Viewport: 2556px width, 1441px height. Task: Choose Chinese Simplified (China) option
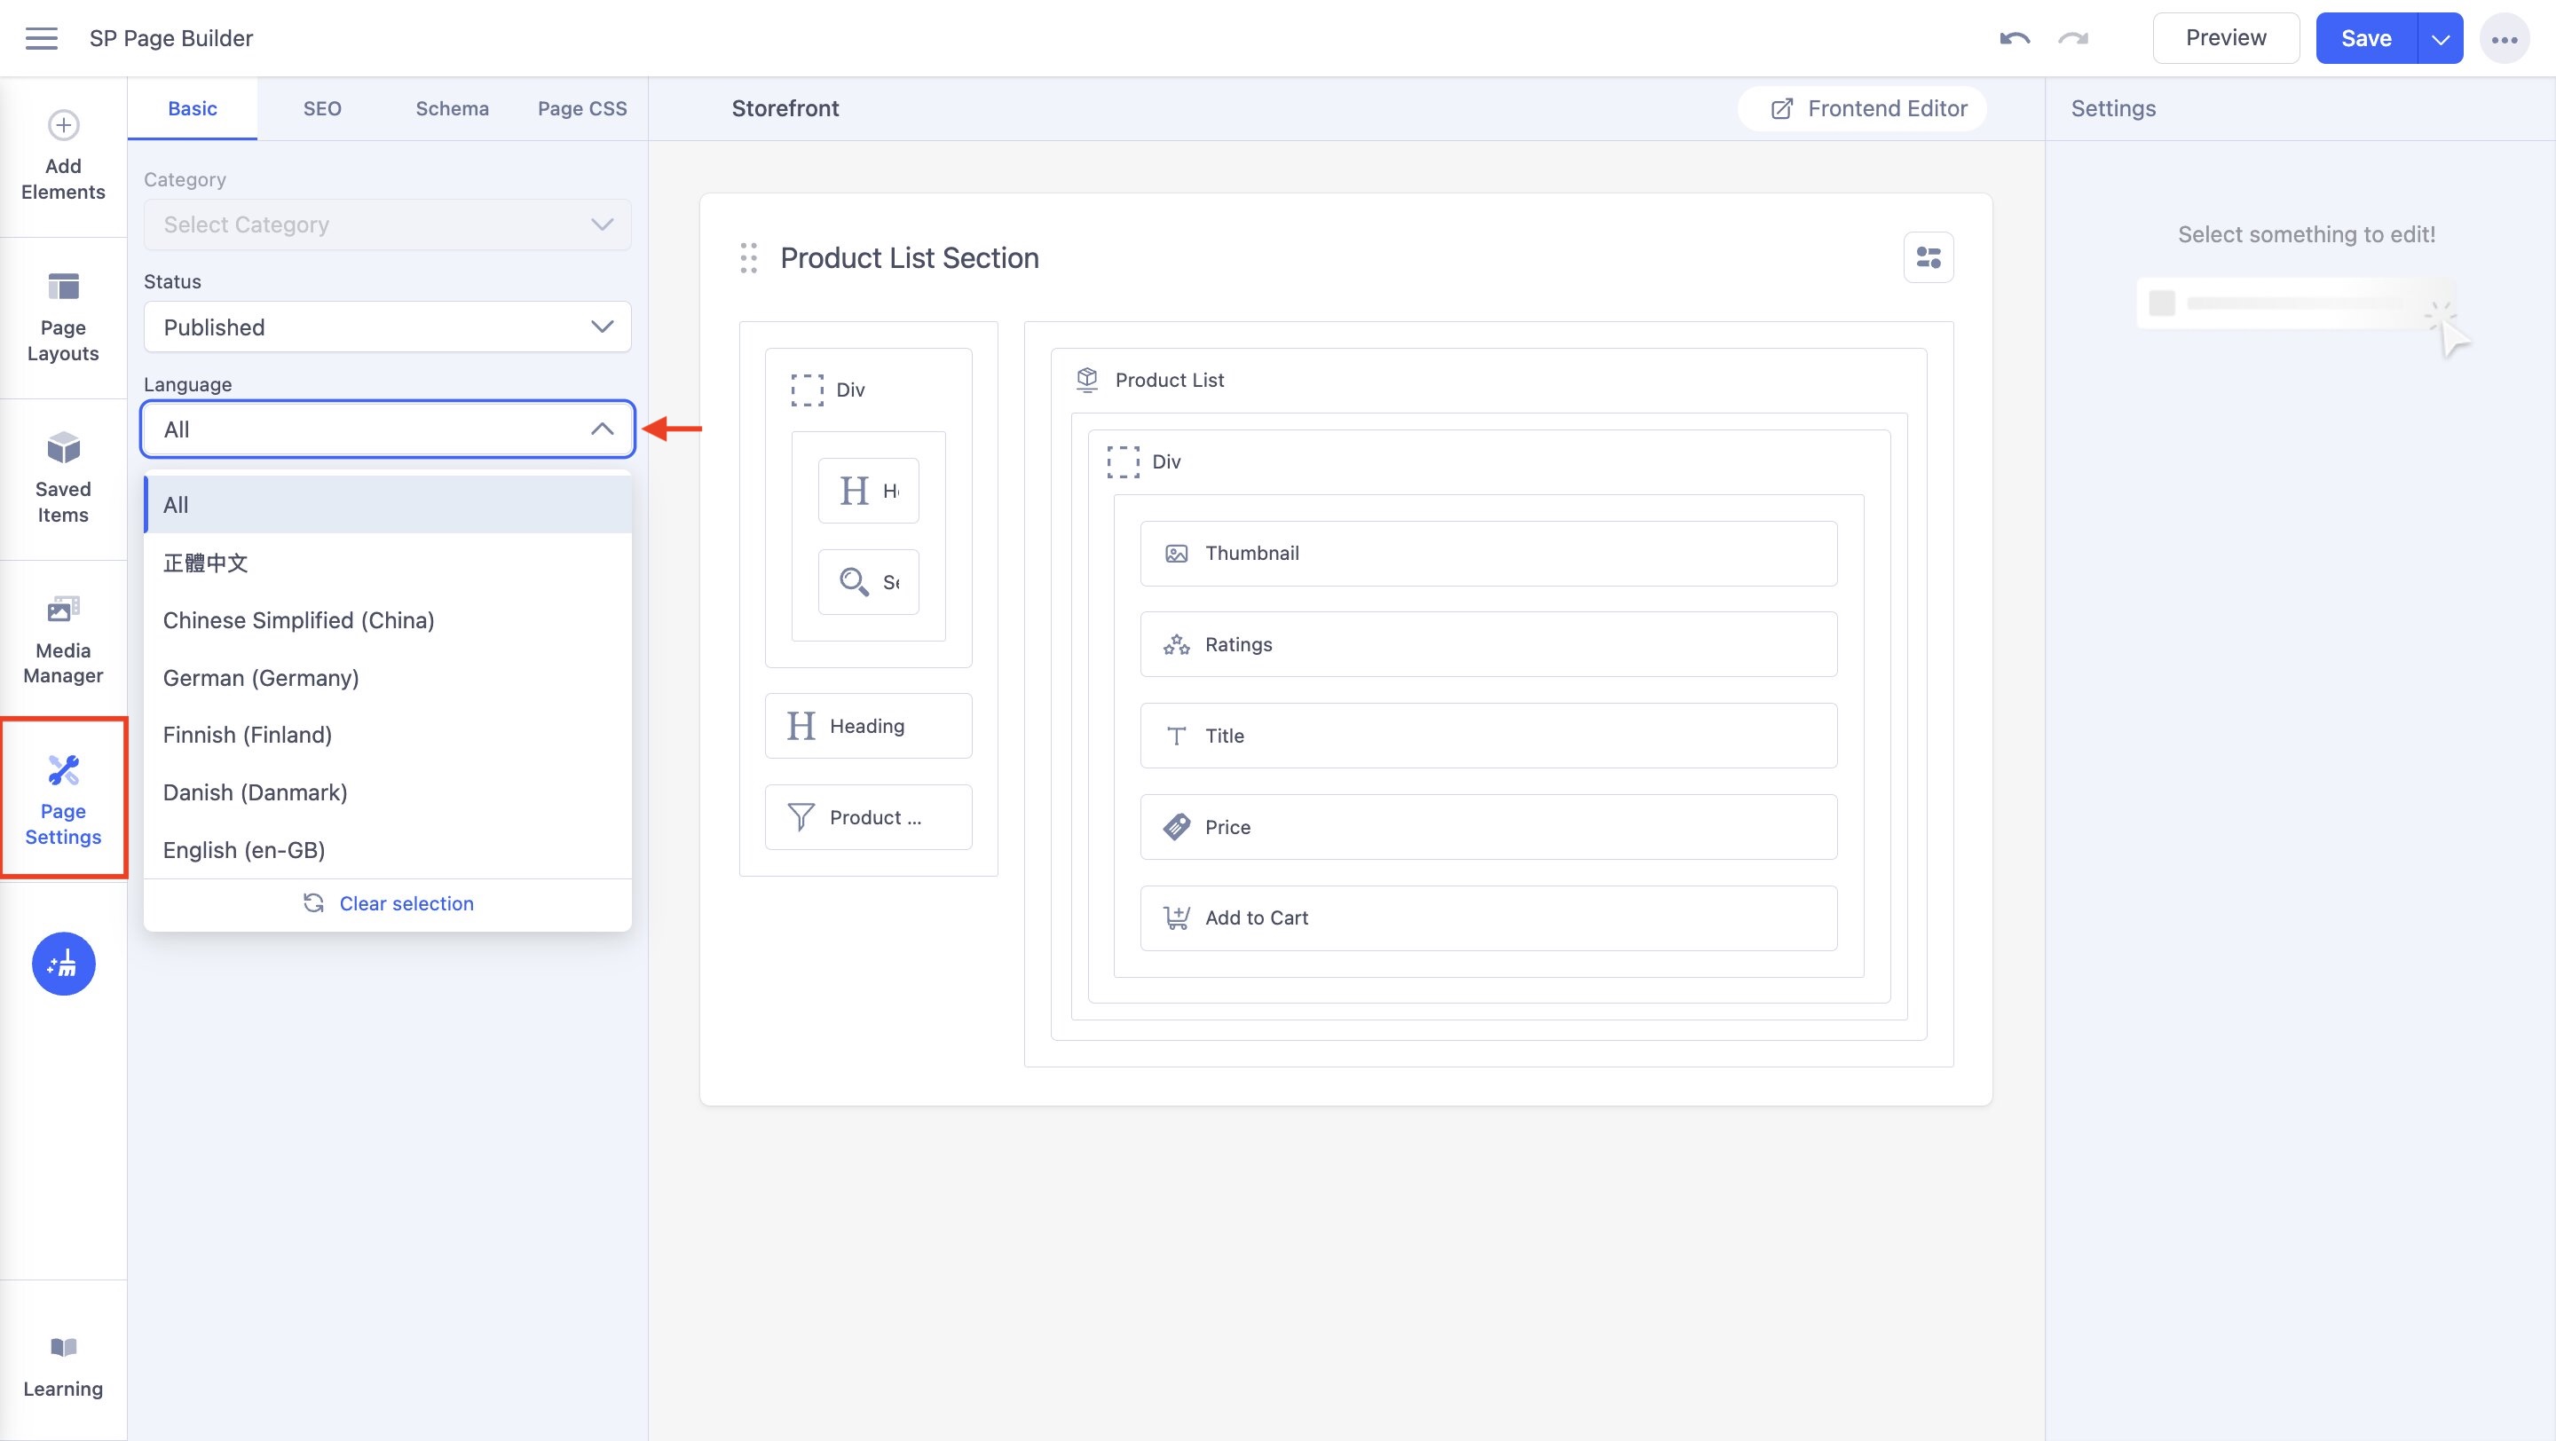[x=387, y=621]
